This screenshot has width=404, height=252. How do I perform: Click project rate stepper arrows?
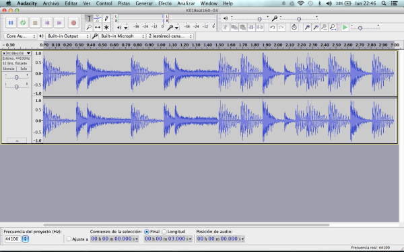click(x=26, y=239)
